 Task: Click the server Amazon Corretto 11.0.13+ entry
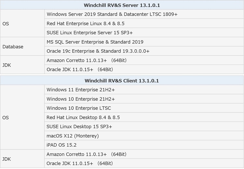pyautogui.click(x=87, y=60)
